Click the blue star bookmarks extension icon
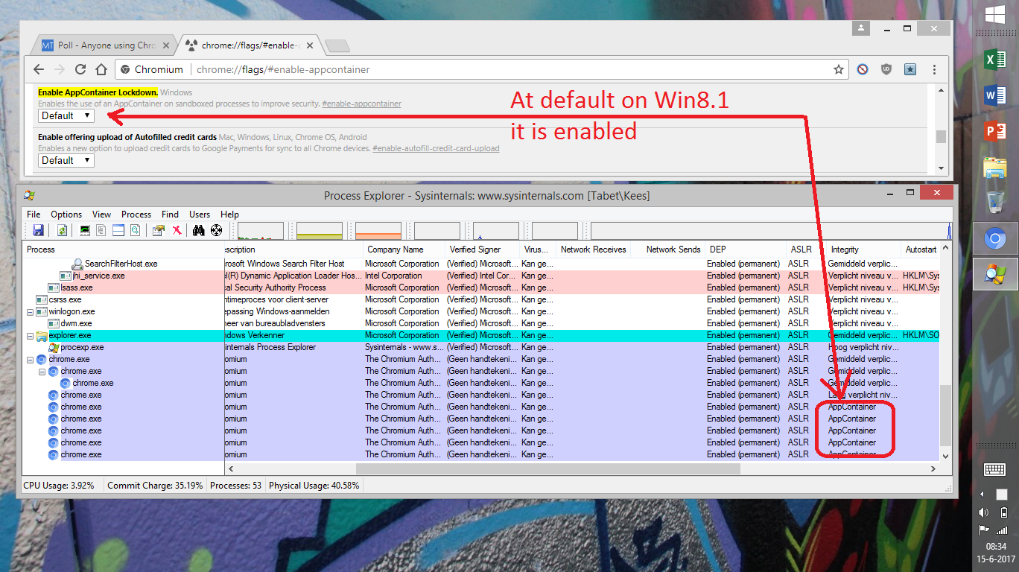This screenshot has width=1019, height=572. (910, 69)
